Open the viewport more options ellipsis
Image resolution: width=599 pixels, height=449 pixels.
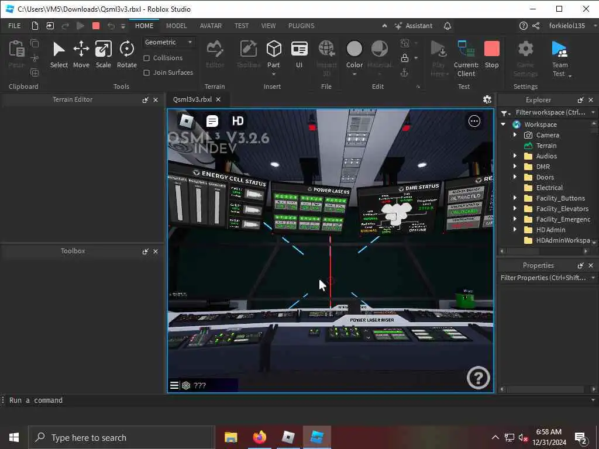[x=474, y=121]
